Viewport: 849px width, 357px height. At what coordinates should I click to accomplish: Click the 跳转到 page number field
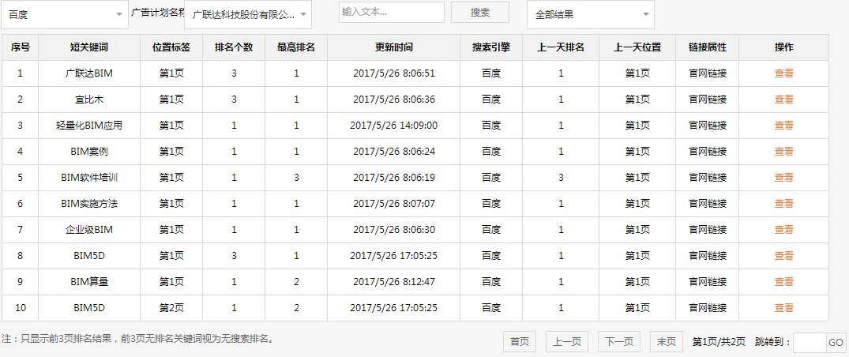click(x=809, y=342)
